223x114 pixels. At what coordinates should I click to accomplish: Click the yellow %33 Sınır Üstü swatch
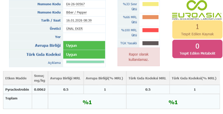click(150, 4)
